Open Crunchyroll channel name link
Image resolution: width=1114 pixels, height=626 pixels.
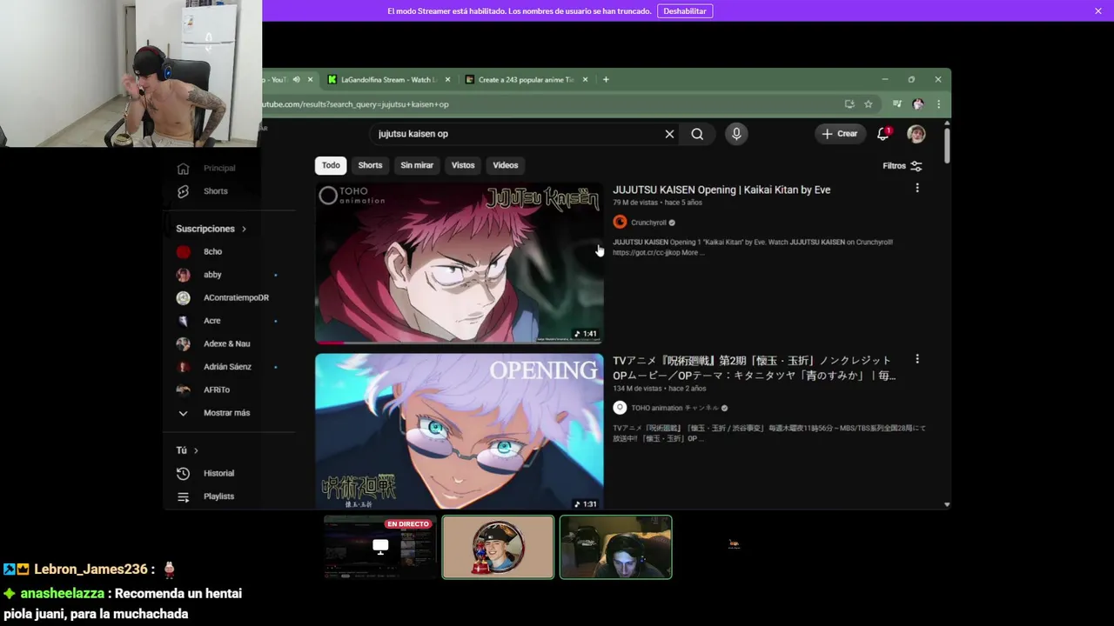648,223
